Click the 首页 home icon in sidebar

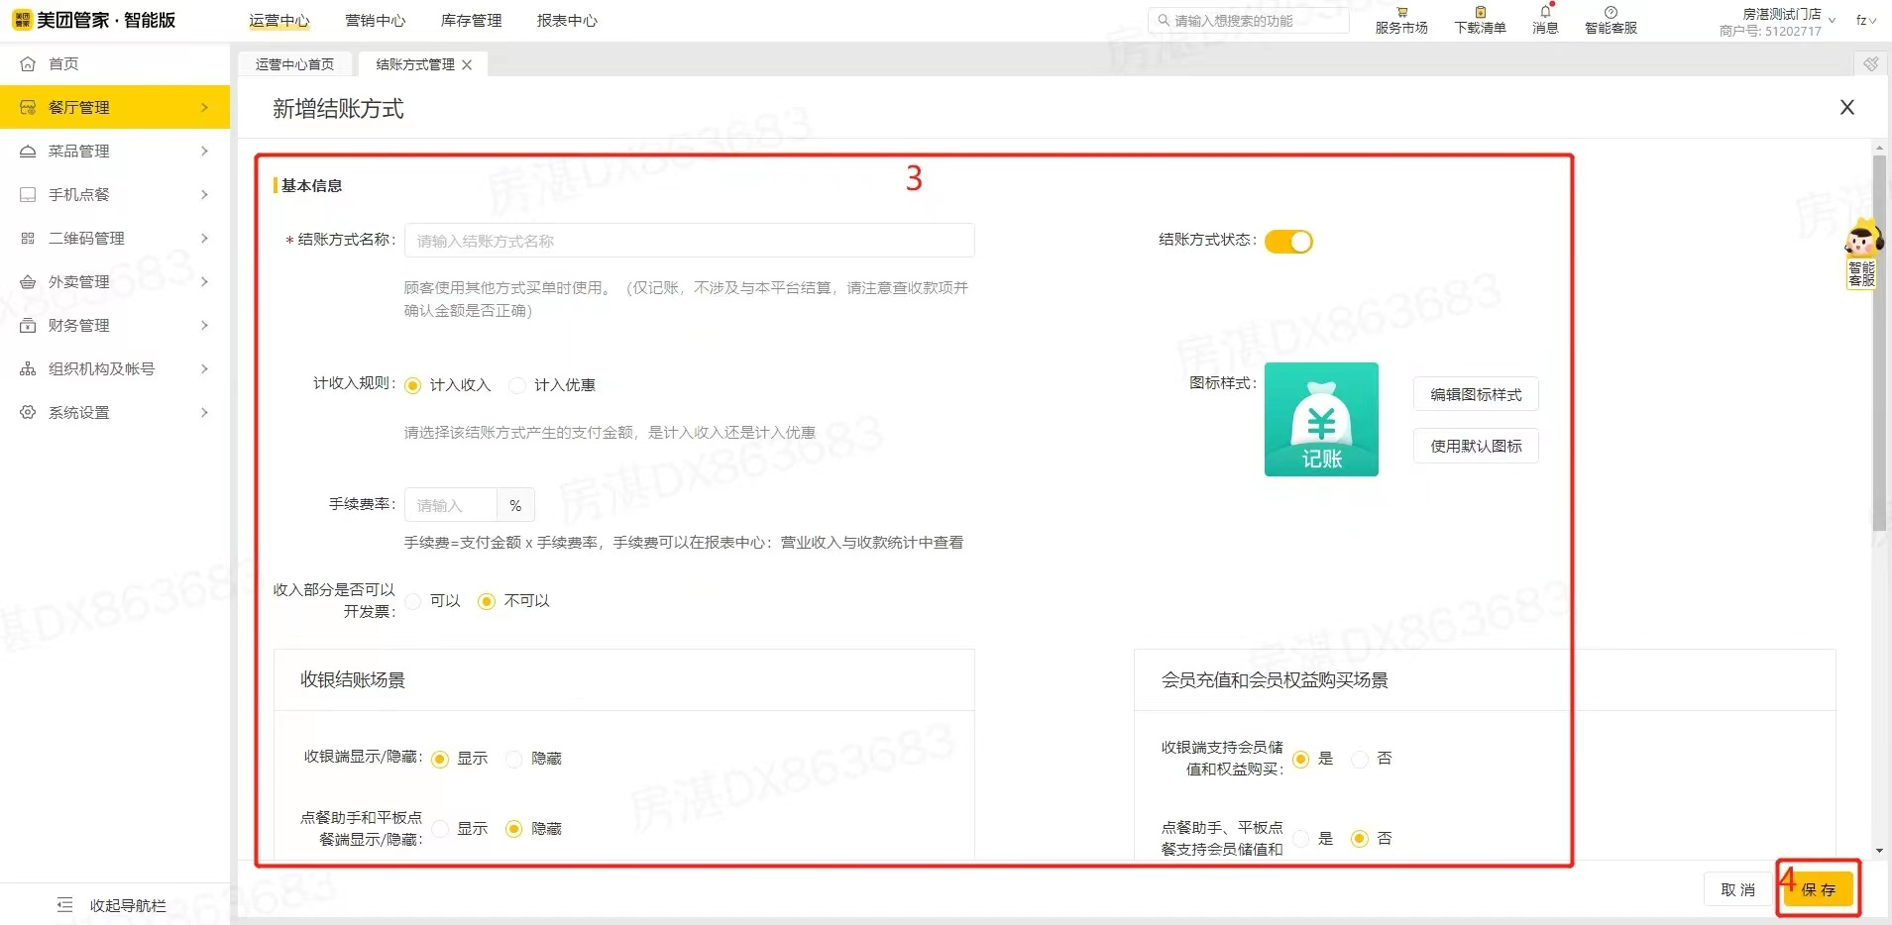28,64
